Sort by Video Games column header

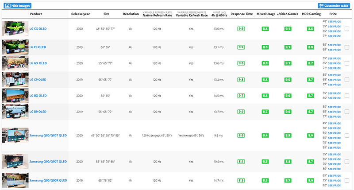point(289,14)
